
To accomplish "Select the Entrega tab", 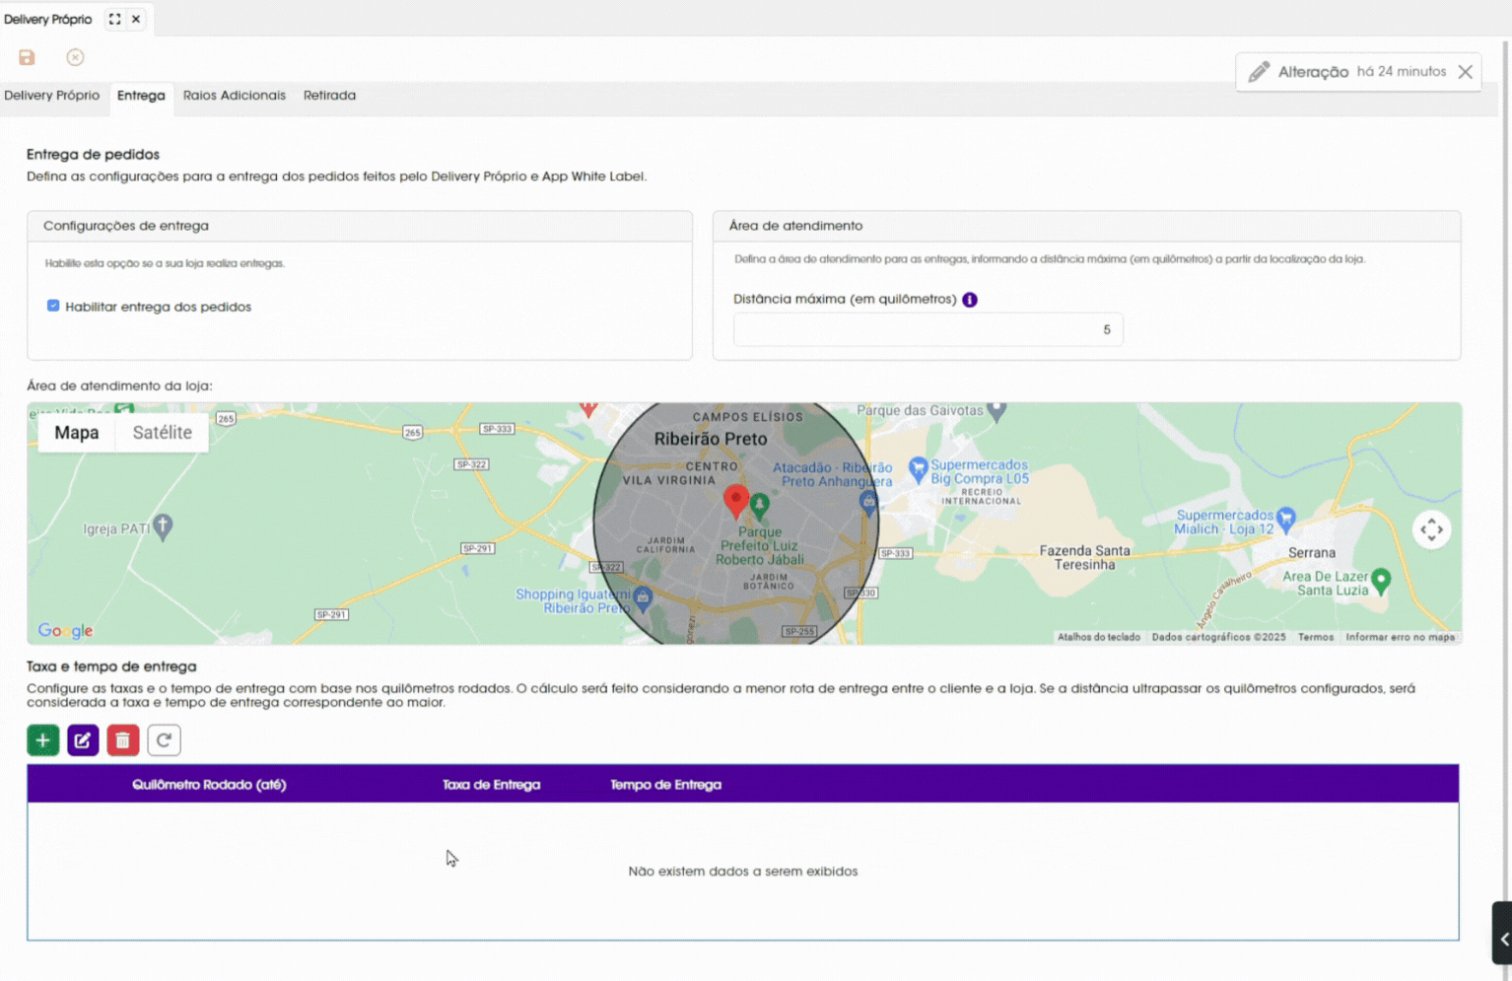I will [x=141, y=96].
